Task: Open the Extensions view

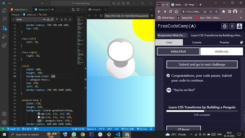Action: point(4,45)
